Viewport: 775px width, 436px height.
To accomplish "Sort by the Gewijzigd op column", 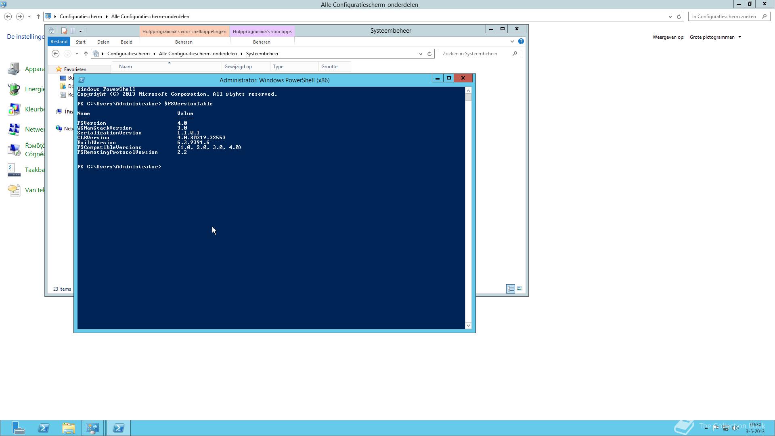I will pos(246,67).
